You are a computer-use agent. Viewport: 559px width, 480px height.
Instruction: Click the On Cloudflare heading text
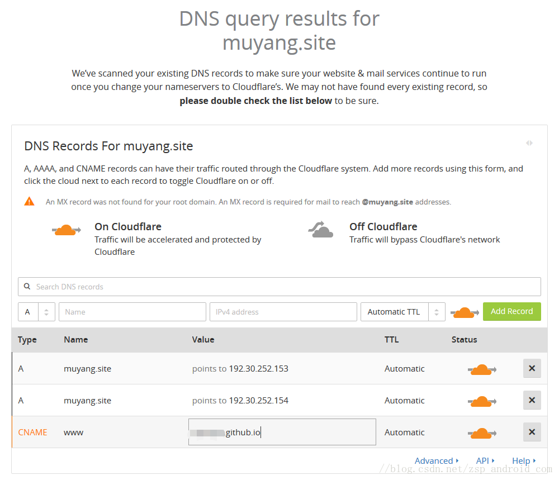128,227
